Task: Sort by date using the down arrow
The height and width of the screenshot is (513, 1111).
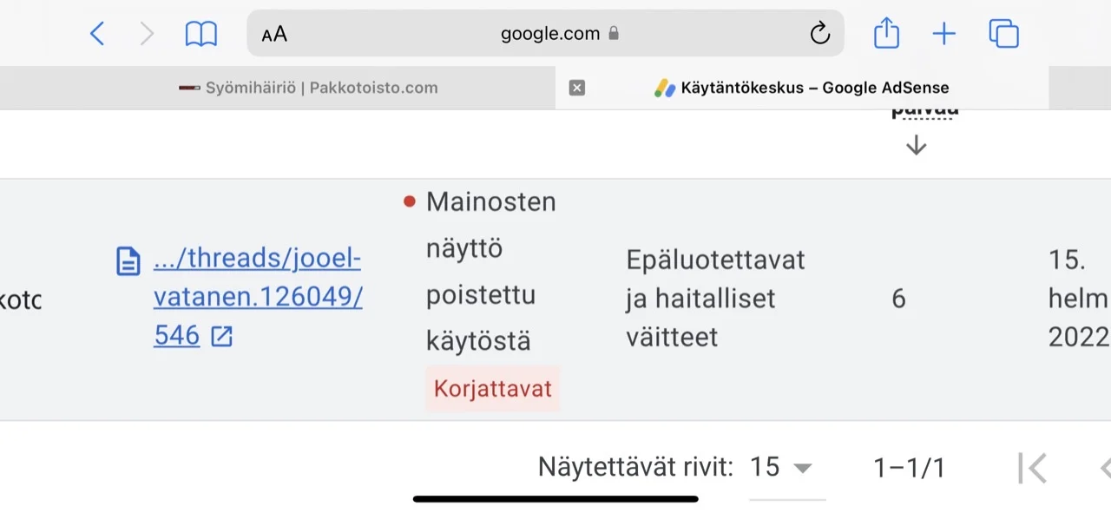Action: coord(916,146)
